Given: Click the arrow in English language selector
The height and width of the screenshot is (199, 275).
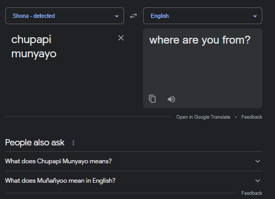Looking at the screenshot, I should coord(255,16).
